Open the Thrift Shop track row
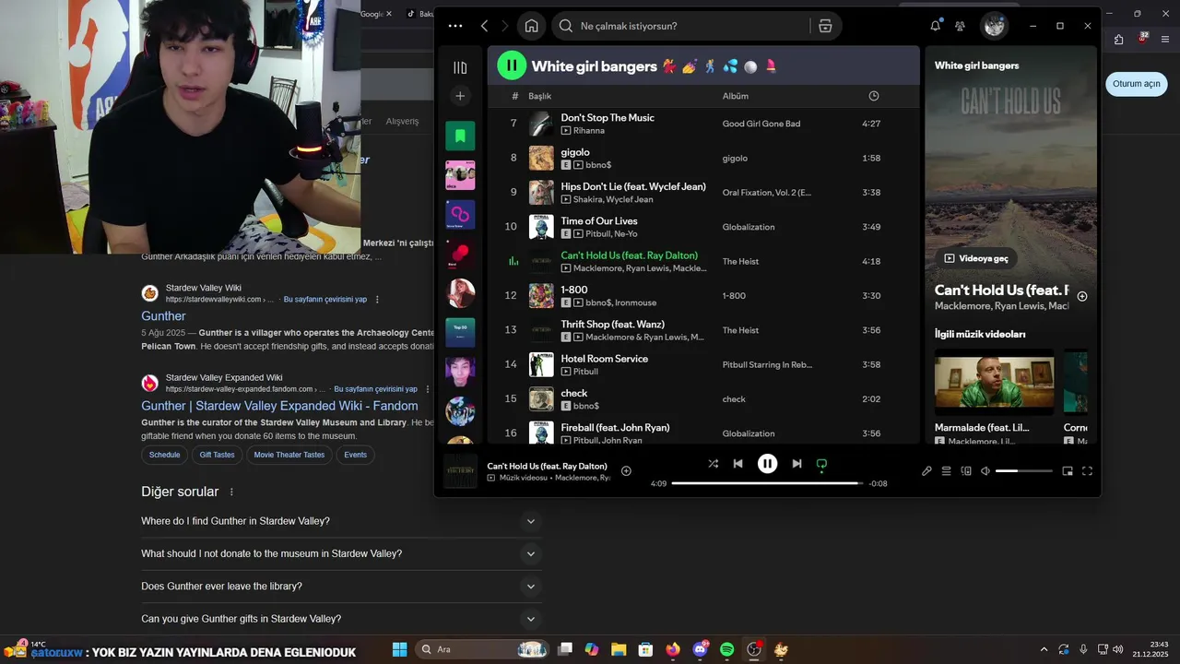The image size is (1180, 664). pyautogui.click(x=704, y=330)
